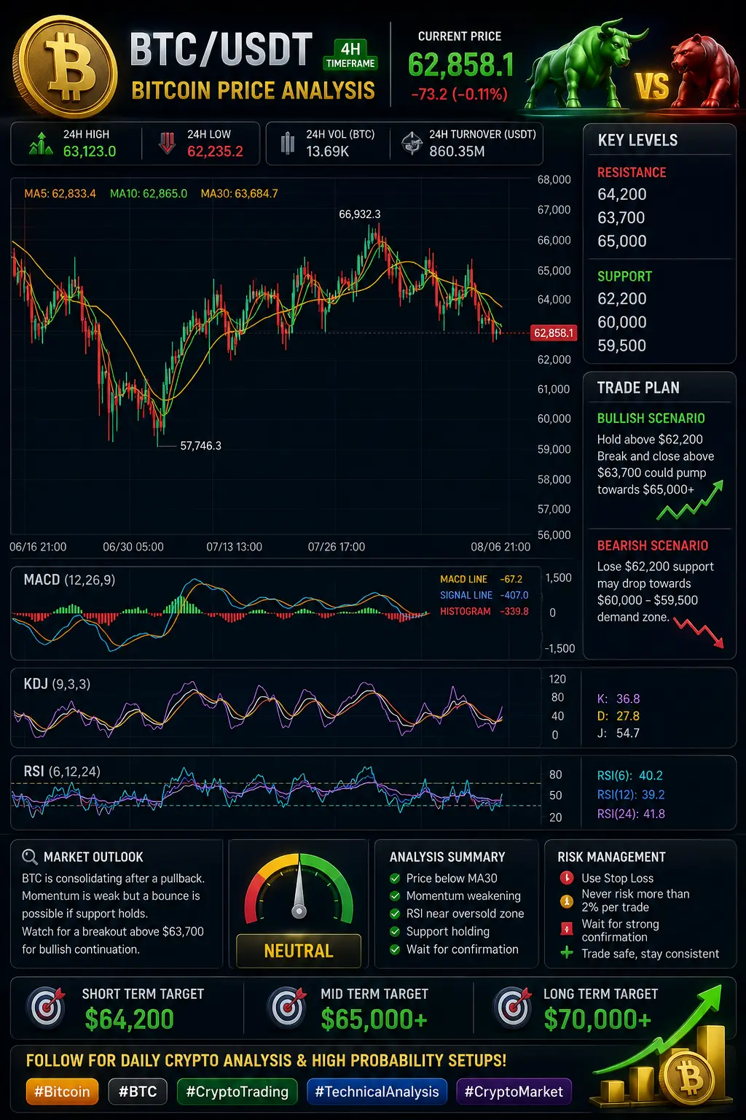The image size is (746, 1120).
Task: Click the RSI(6): 40.2 reading
Action: tap(630, 776)
